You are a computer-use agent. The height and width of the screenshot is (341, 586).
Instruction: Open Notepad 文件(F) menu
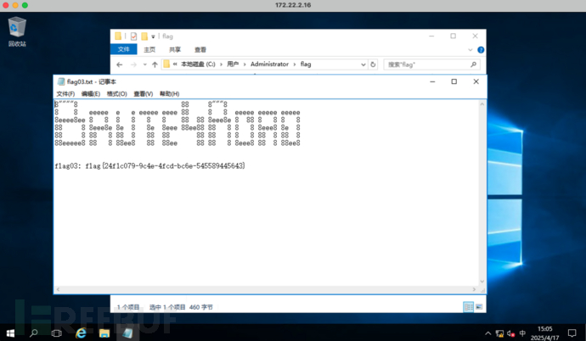[x=65, y=93]
